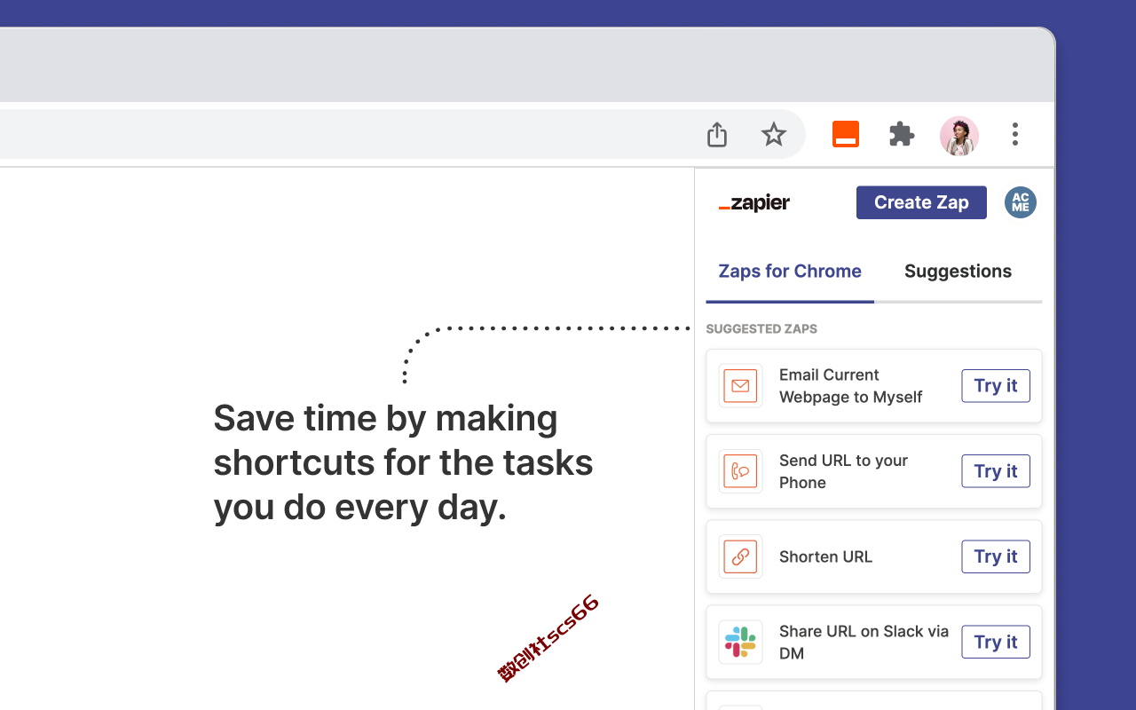The width and height of the screenshot is (1136, 710).
Task: Click the phone icon for Send URL
Action: click(740, 471)
